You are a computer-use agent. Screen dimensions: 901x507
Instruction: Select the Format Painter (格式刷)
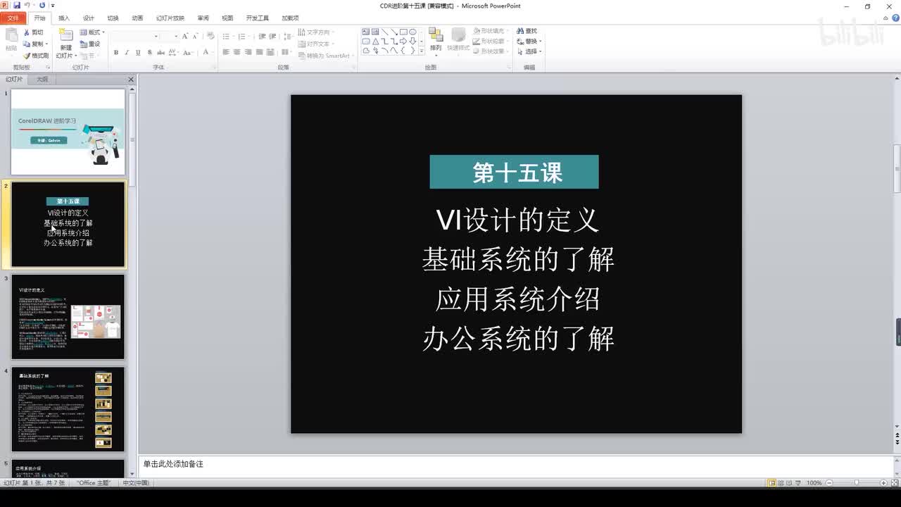coord(35,56)
